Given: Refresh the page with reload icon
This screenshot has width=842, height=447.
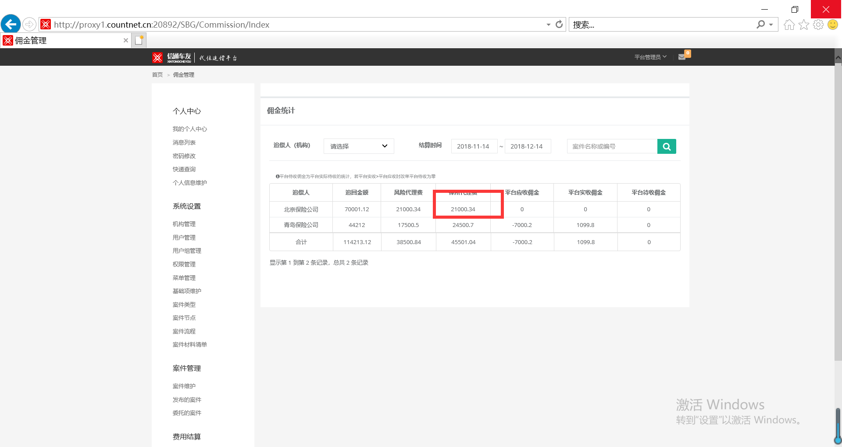Looking at the screenshot, I should coord(559,25).
